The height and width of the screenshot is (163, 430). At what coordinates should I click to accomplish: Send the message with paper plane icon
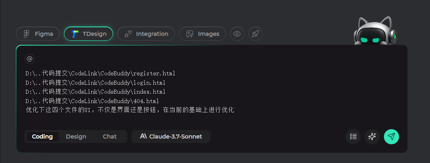click(391, 137)
